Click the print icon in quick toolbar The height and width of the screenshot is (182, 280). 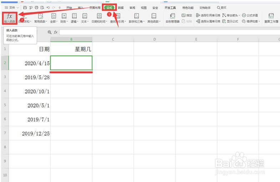(36, 7)
